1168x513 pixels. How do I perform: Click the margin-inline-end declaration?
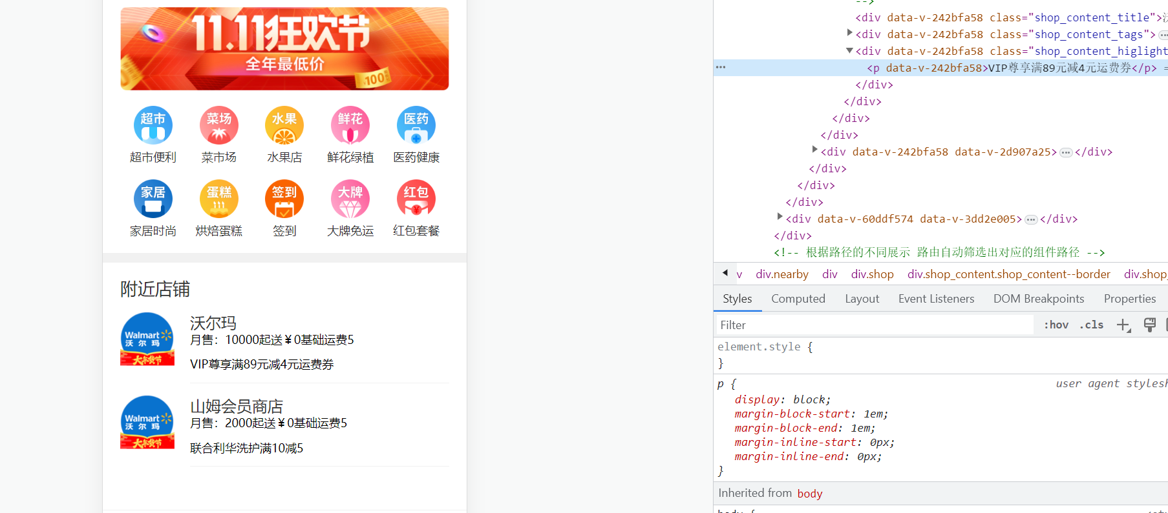click(808, 456)
